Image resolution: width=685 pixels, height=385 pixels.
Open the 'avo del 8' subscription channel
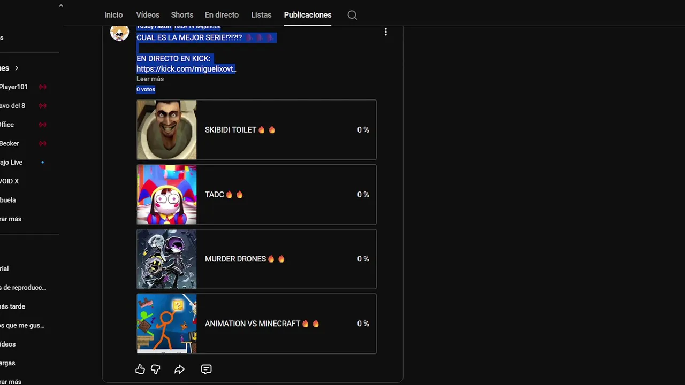pyautogui.click(x=13, y=106)
